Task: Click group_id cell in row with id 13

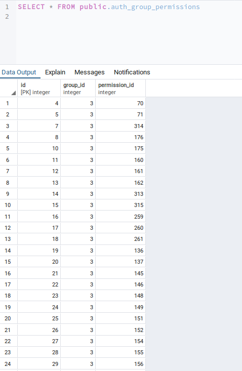Action: pyautogui.click(x=78, y=183)
